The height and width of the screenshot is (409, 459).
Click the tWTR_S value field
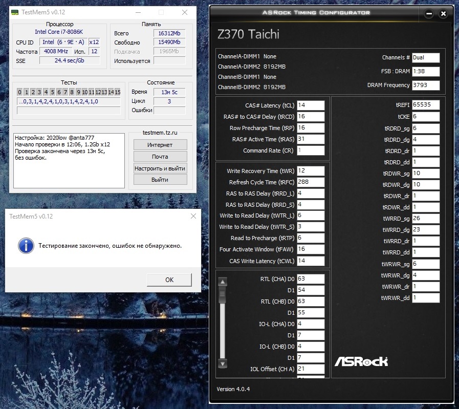[311, 227]
